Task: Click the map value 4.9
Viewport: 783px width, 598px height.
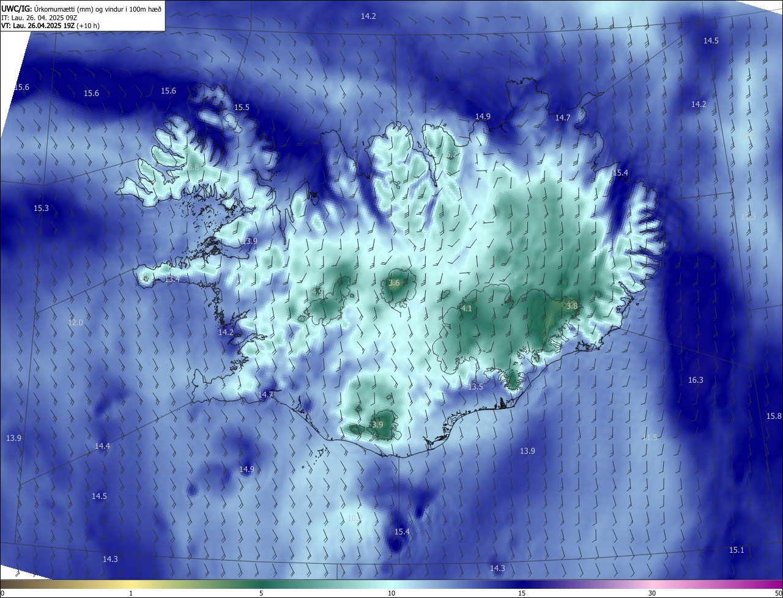Action: (x=317, y=292)
